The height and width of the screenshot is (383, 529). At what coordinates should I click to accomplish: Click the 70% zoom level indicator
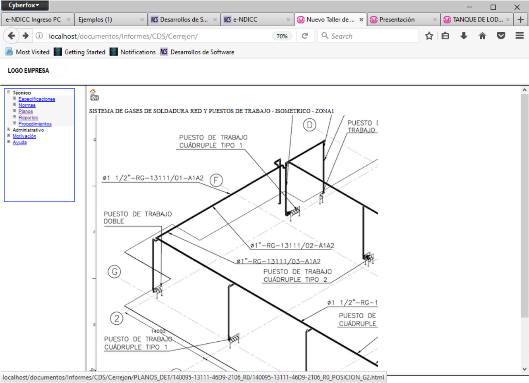click(x=282, y=36)
